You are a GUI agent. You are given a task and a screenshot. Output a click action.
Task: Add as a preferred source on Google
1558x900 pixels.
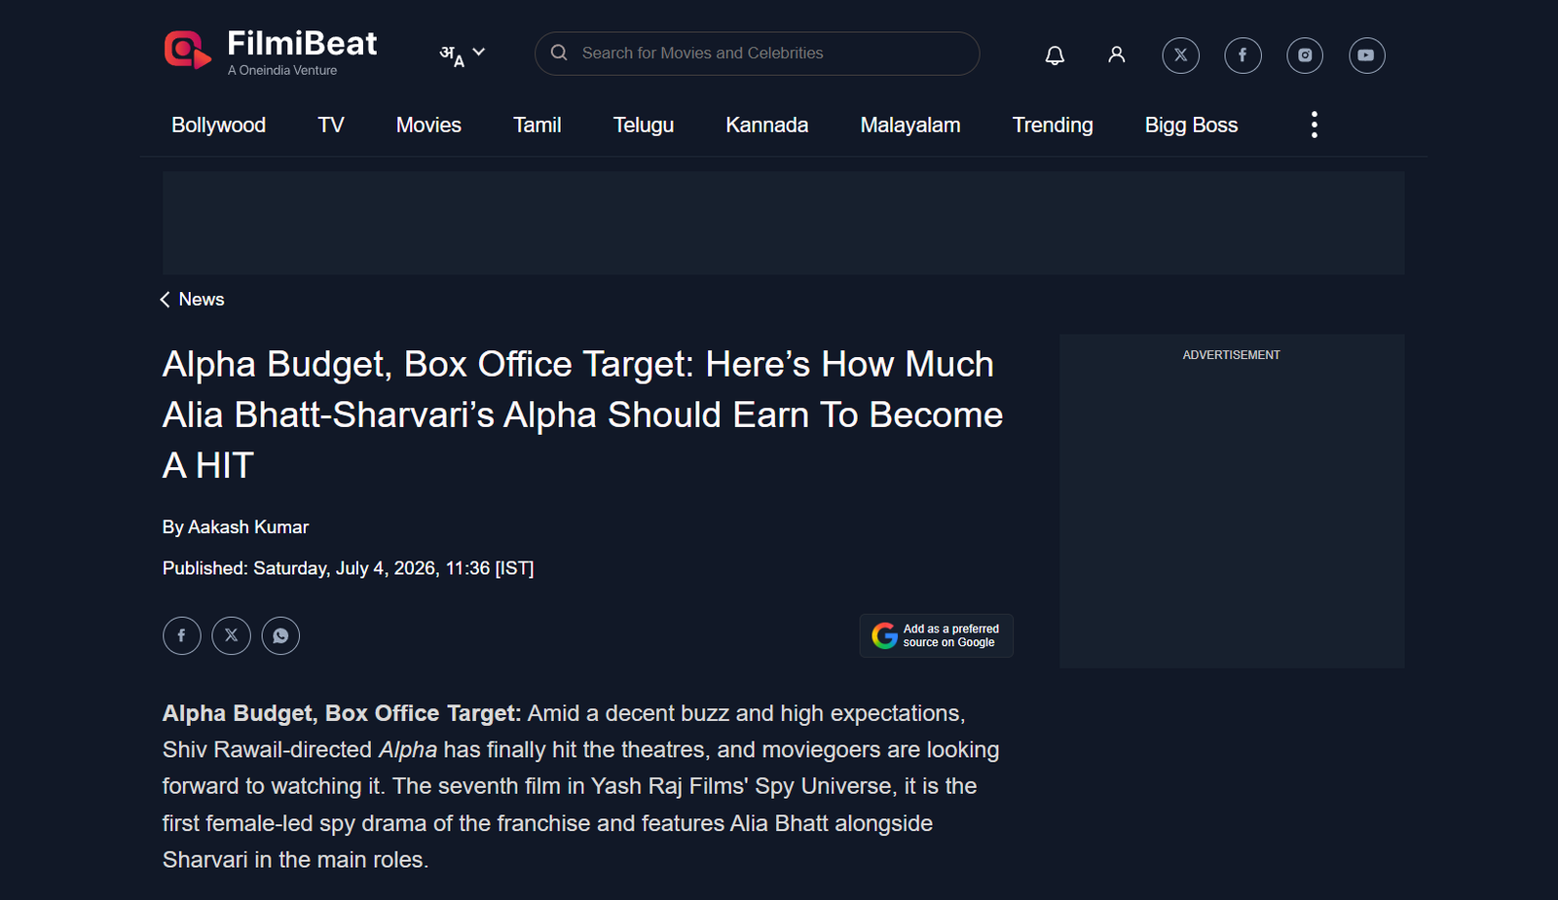point(936,635)
